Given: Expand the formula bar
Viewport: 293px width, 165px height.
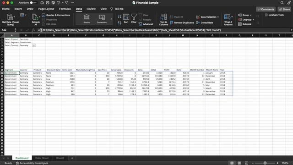Looking at the screenshot, I should pyautogui.click(x=291, y=30).
